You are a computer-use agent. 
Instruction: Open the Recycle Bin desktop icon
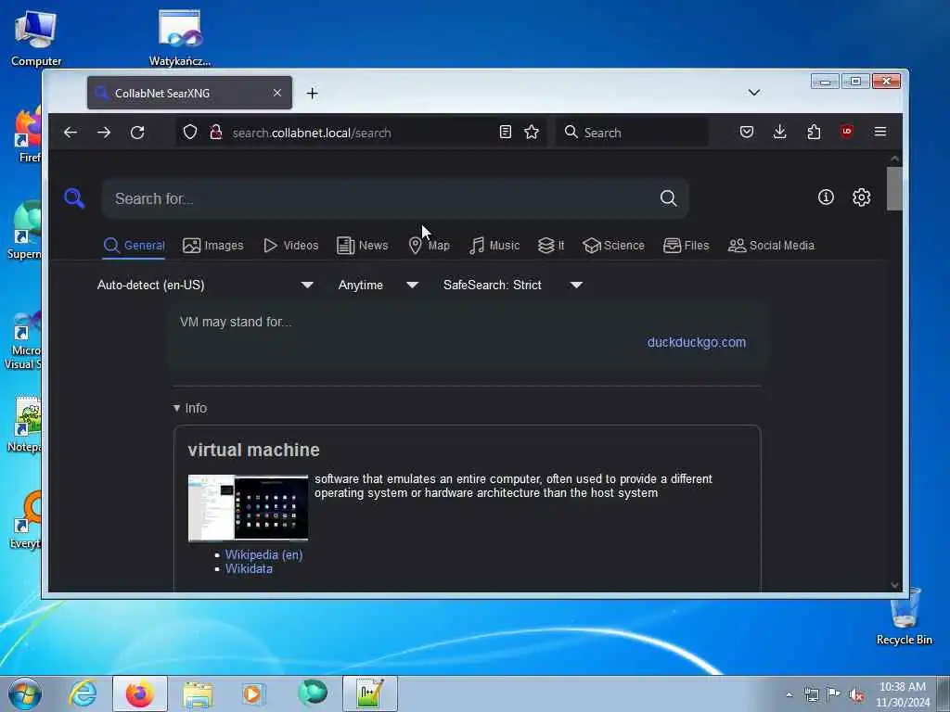coord(904,617)
